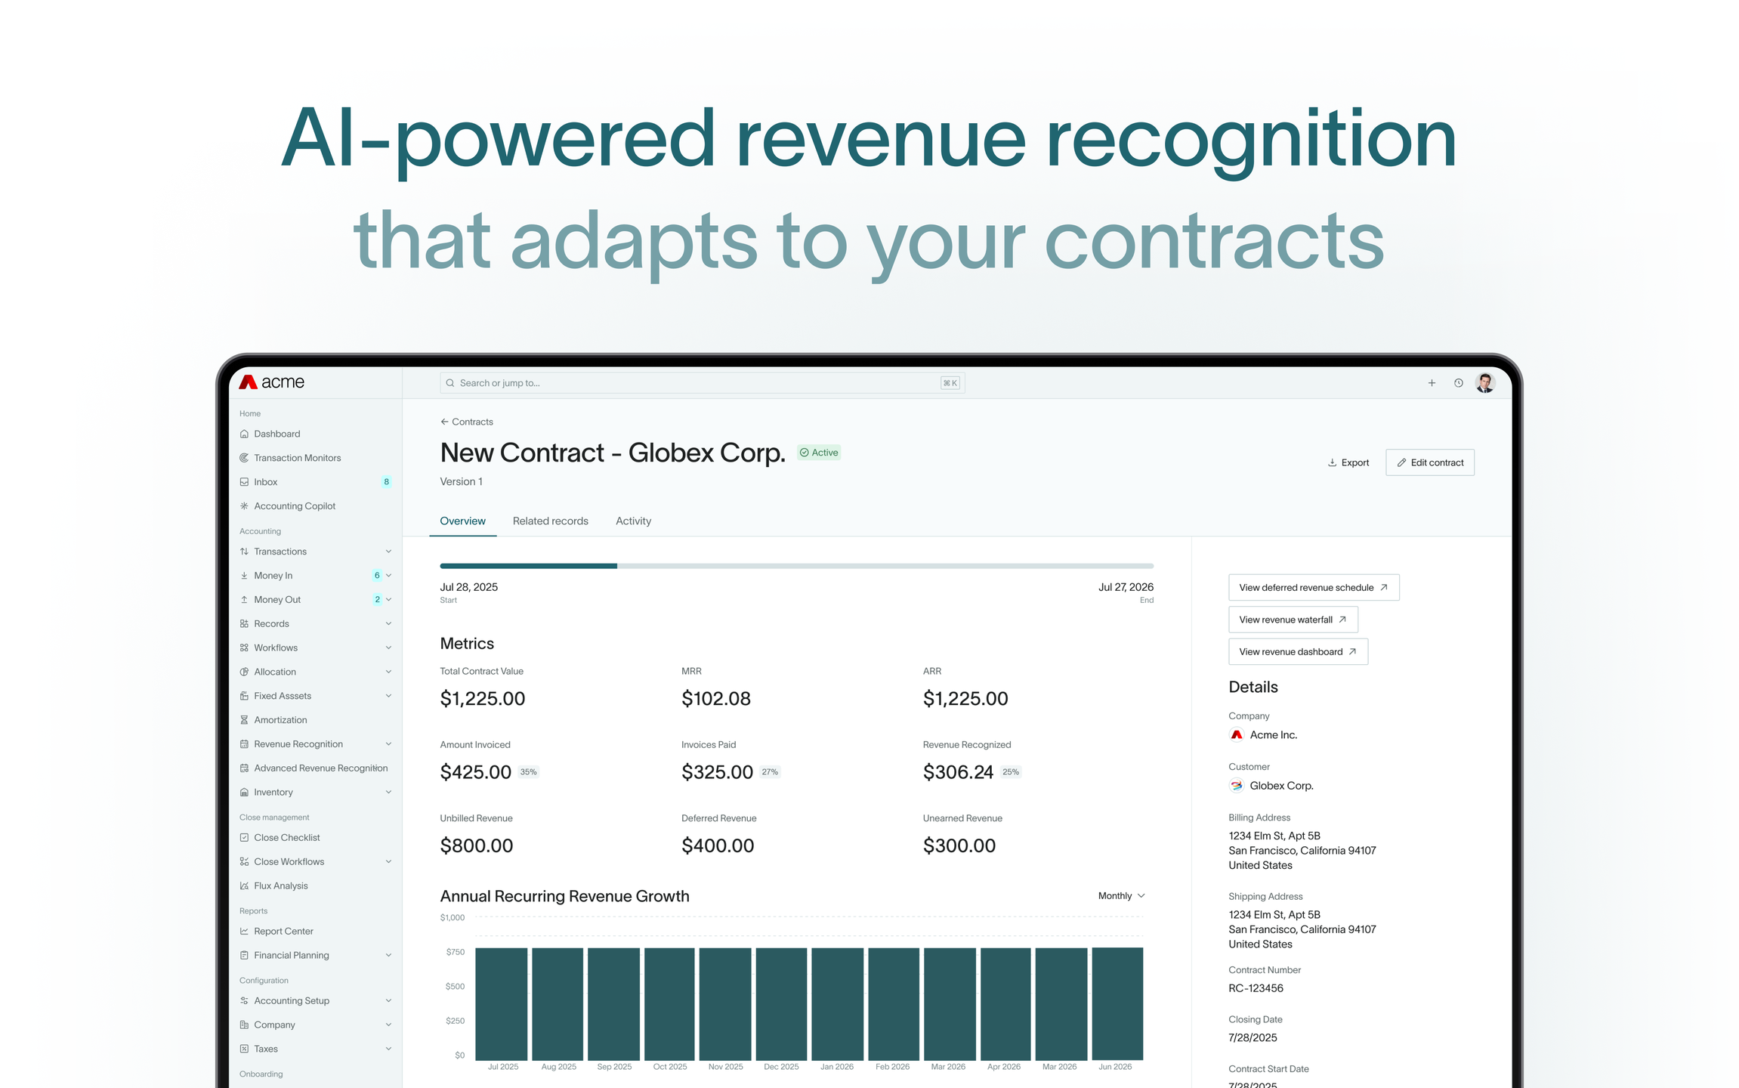Expand the Workflows chevron
The height and width of the screenshot is (1088, 1739).
point(388,648)
